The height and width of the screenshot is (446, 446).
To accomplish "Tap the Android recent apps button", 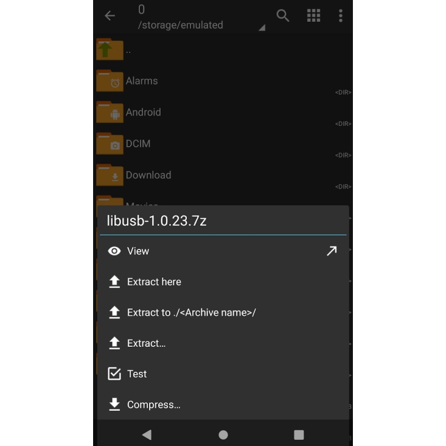I will pos(299,434).
